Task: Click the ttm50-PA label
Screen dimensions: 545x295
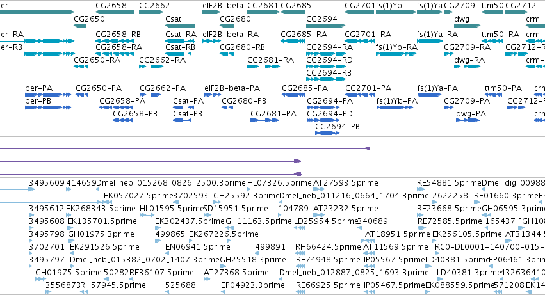Action: 503,88
